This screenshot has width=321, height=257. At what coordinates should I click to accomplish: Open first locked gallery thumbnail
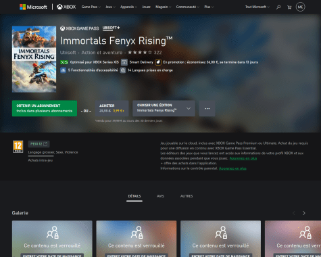[x=52, y=239]
